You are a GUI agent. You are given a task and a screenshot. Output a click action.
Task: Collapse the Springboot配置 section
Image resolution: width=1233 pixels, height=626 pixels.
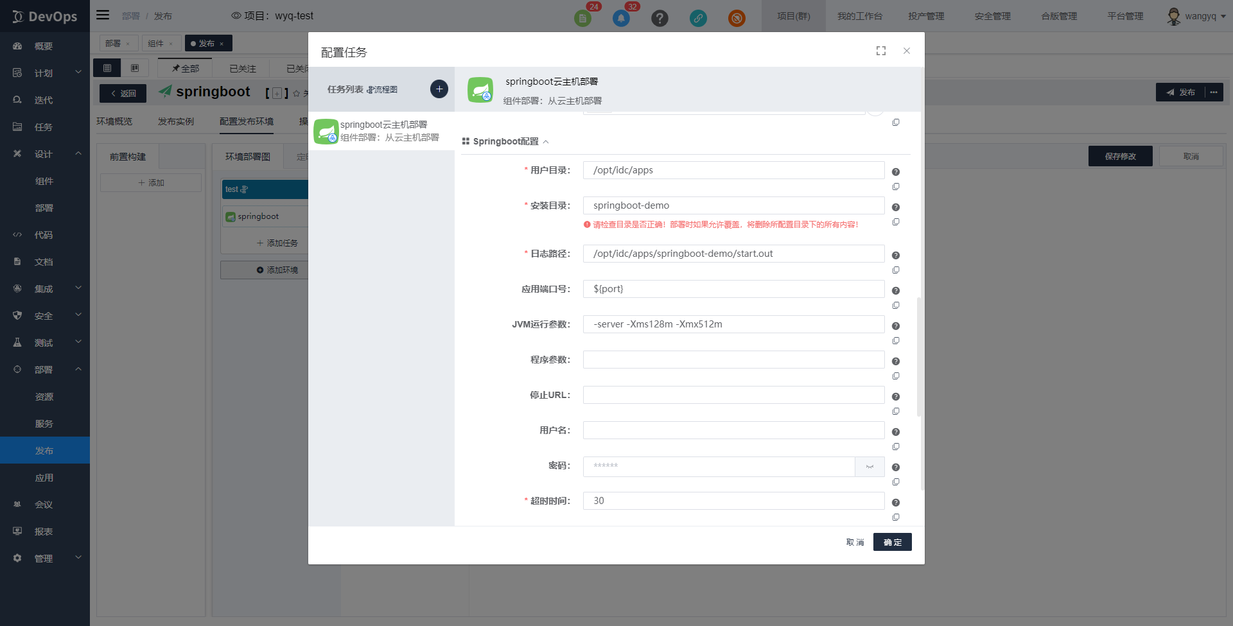click(x=547, y=141)
